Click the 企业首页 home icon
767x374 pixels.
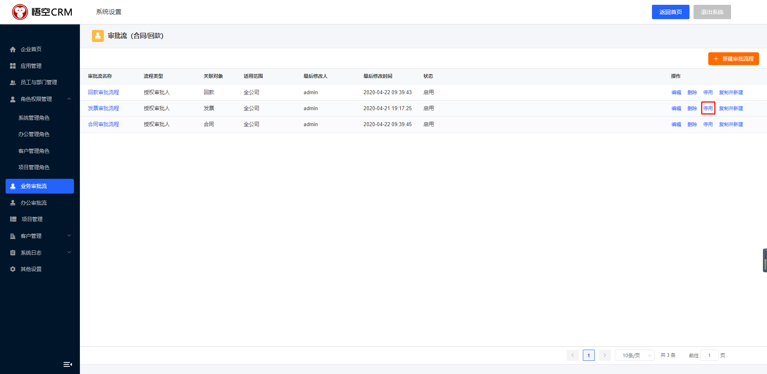tap(13, 49)
